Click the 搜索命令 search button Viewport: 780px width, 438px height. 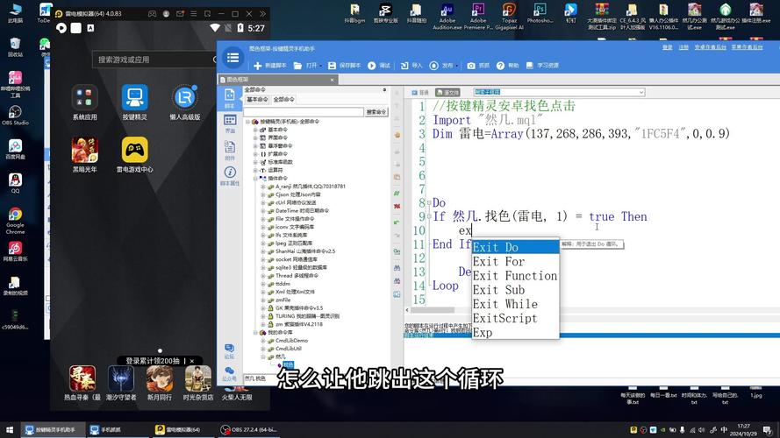[x=376, y=112]
